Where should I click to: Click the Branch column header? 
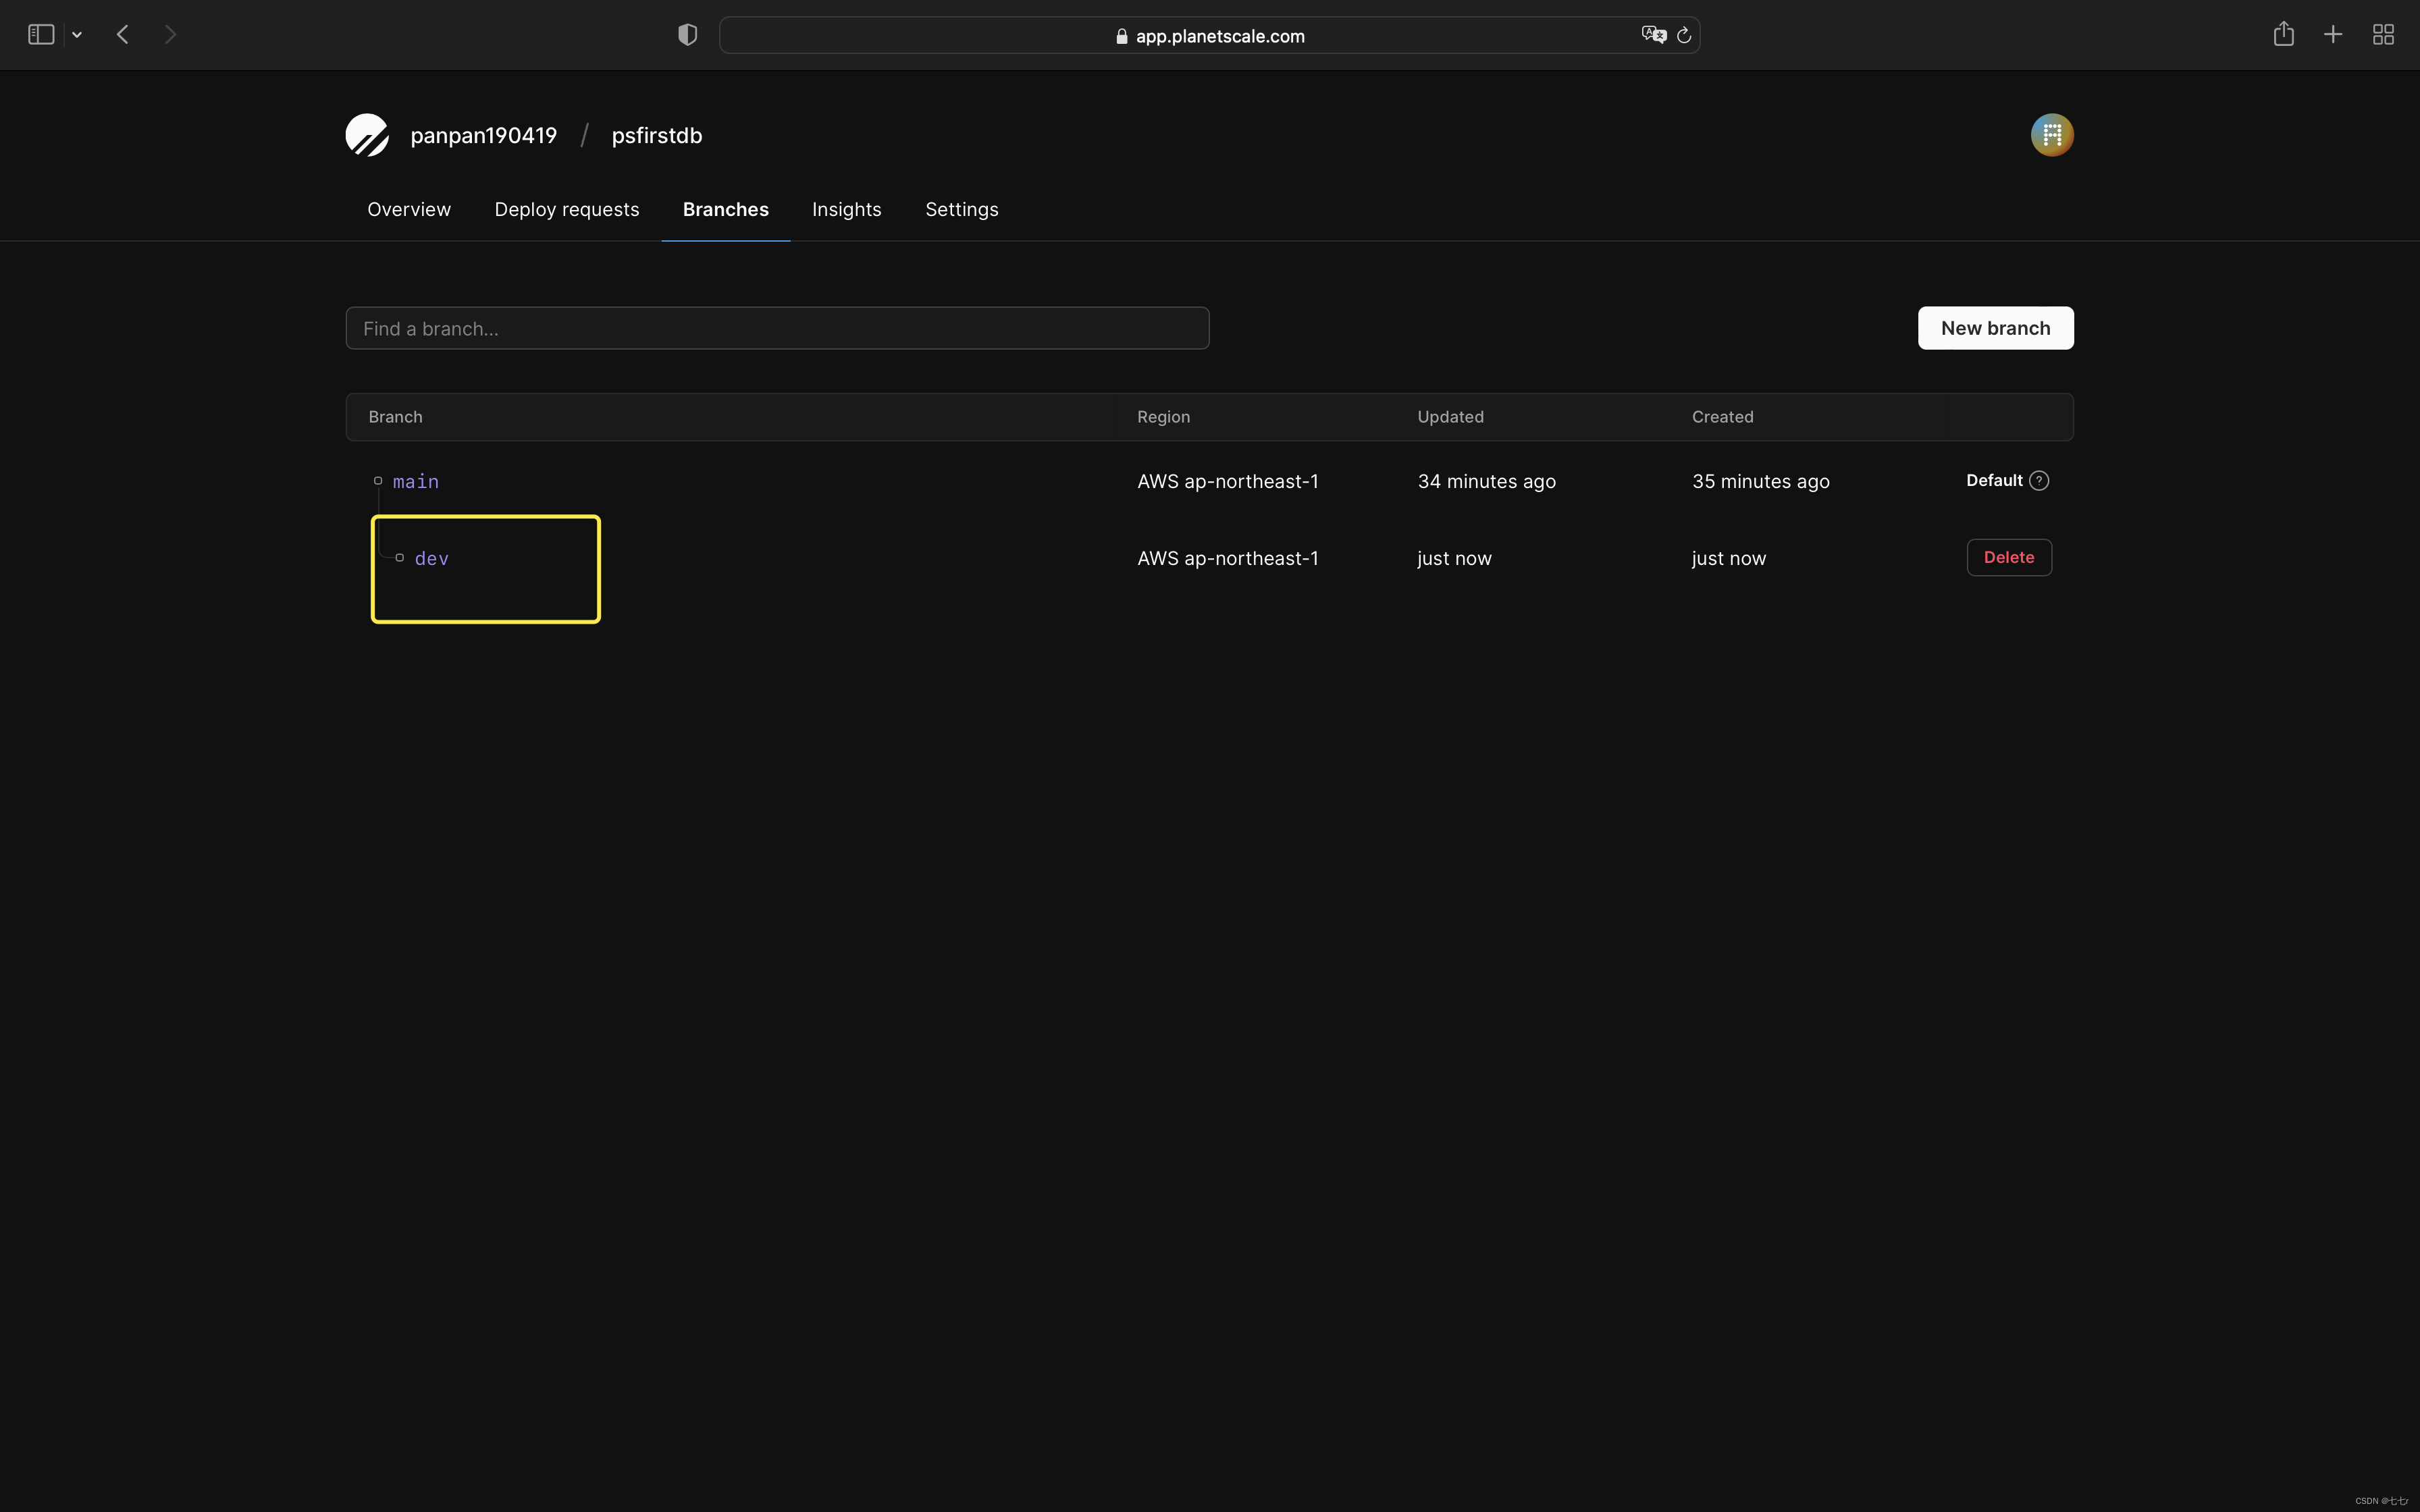(395, 417)
